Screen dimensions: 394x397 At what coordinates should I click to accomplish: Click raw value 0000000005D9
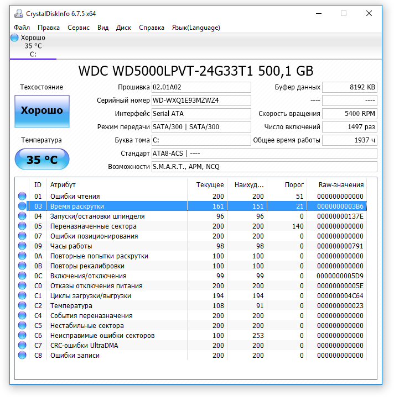[x=340, y=276]
